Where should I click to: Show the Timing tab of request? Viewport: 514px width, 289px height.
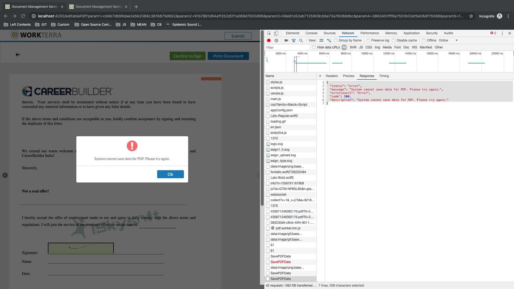[x=384, y=76]
